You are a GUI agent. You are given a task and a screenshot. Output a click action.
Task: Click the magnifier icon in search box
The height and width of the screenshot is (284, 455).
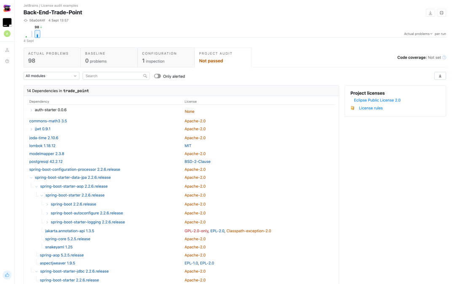145,76
